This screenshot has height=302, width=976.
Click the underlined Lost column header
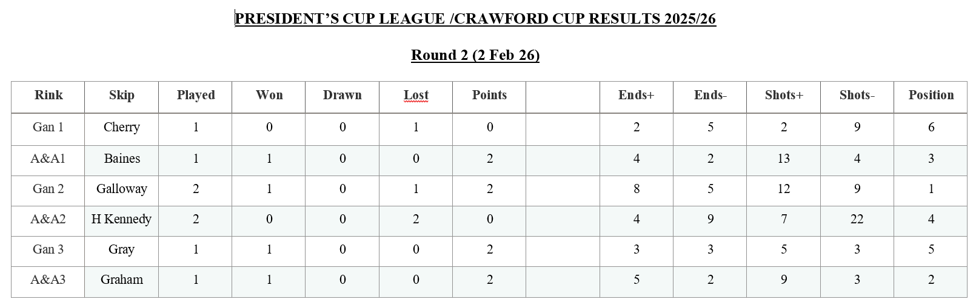pyautogui.click(x=416, y=95)
